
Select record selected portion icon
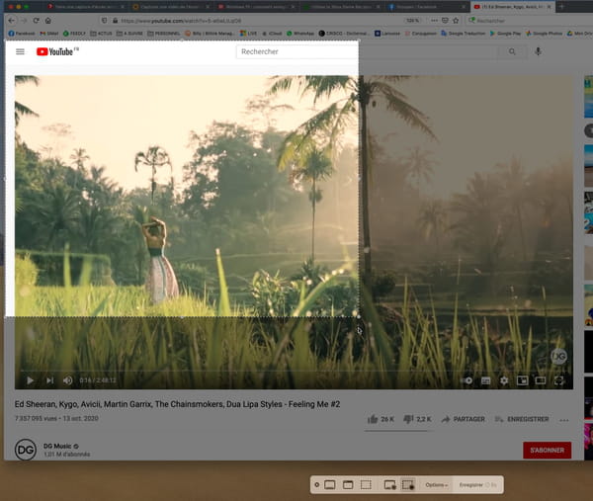pyautogui.click(x=408, y=485)
